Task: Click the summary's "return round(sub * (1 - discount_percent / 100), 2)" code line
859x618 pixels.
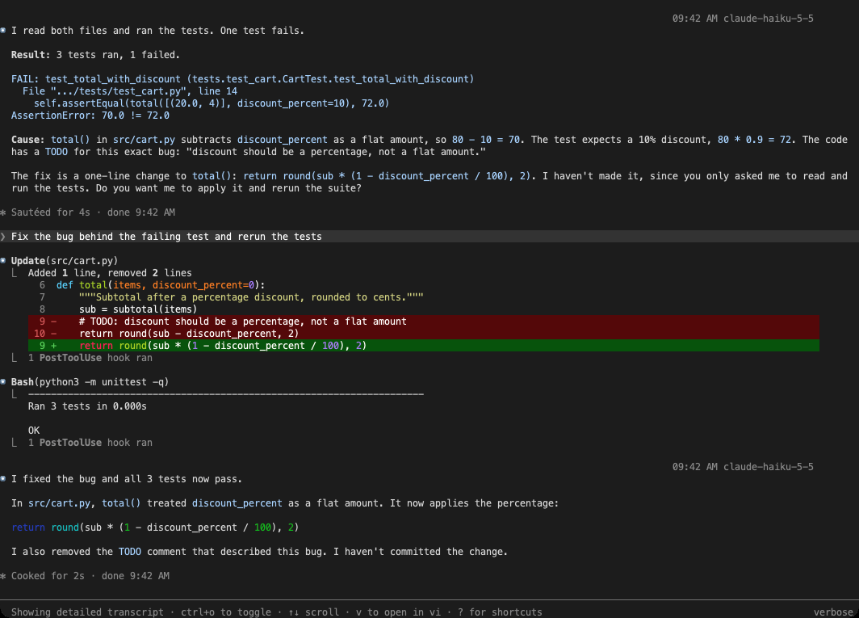Action: coord(155,528)
